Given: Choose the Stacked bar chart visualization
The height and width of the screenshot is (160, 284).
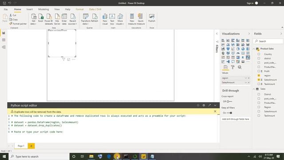Looking at the screenshot, I should click(223, 40).
